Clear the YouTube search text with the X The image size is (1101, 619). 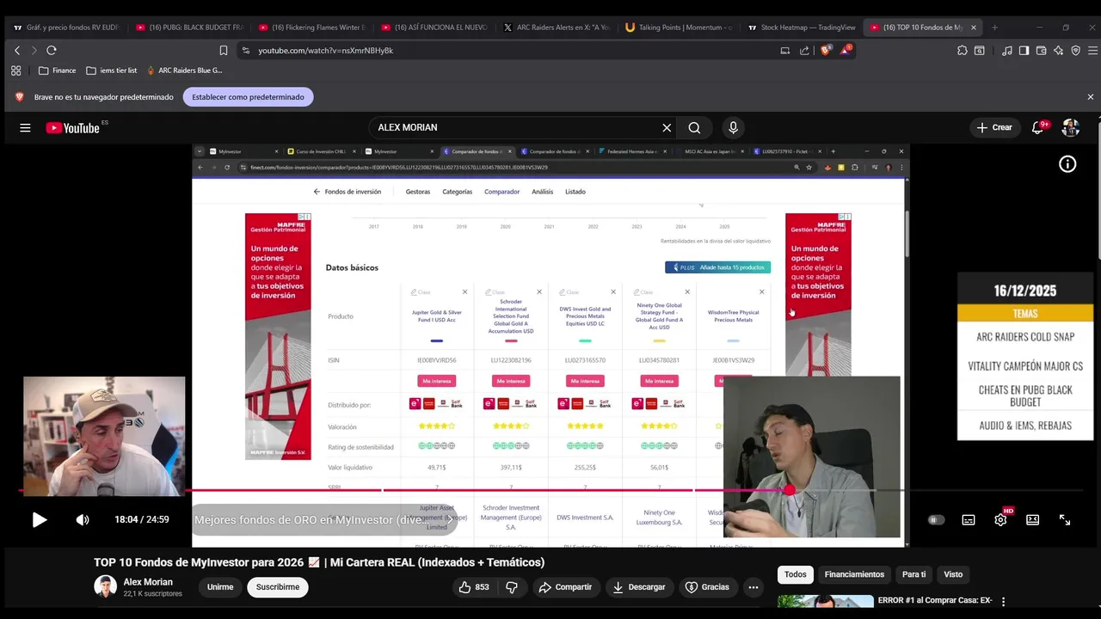point(667,128)
